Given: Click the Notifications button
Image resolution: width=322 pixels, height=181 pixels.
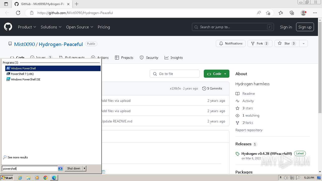Looking at the screenshot, I should click(x=231, y=43).
